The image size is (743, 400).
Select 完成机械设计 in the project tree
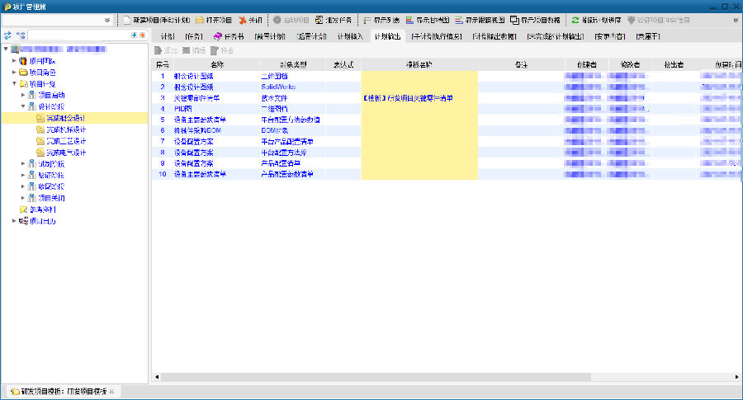[66, 129]
